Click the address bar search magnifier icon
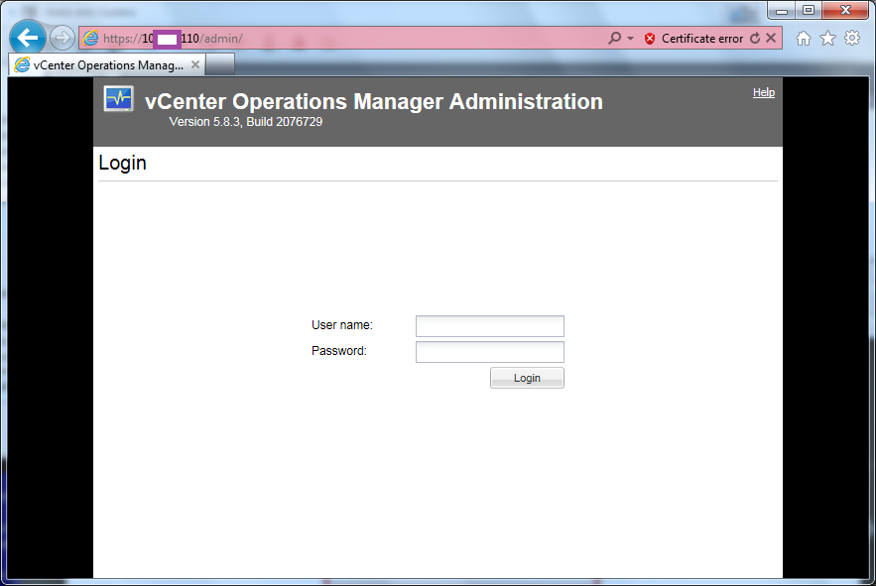Screen dimensions: 876x586 coord(614,38)
